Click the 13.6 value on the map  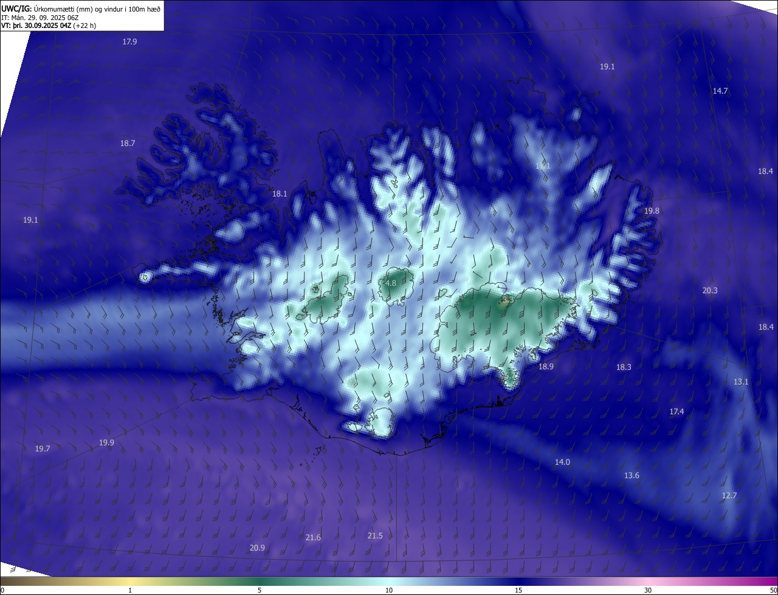[x=632, y=476]
